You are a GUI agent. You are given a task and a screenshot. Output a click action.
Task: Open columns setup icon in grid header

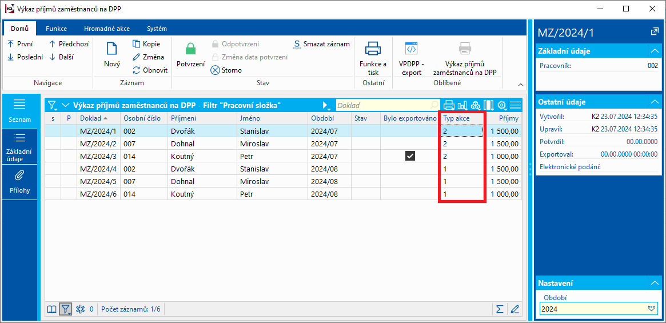click(x=489, y=105)
